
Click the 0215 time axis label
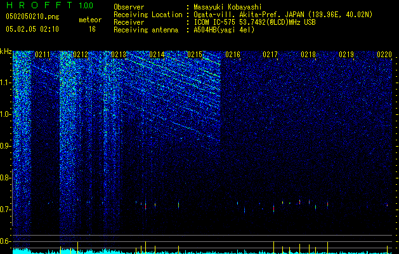coord(195,55)
